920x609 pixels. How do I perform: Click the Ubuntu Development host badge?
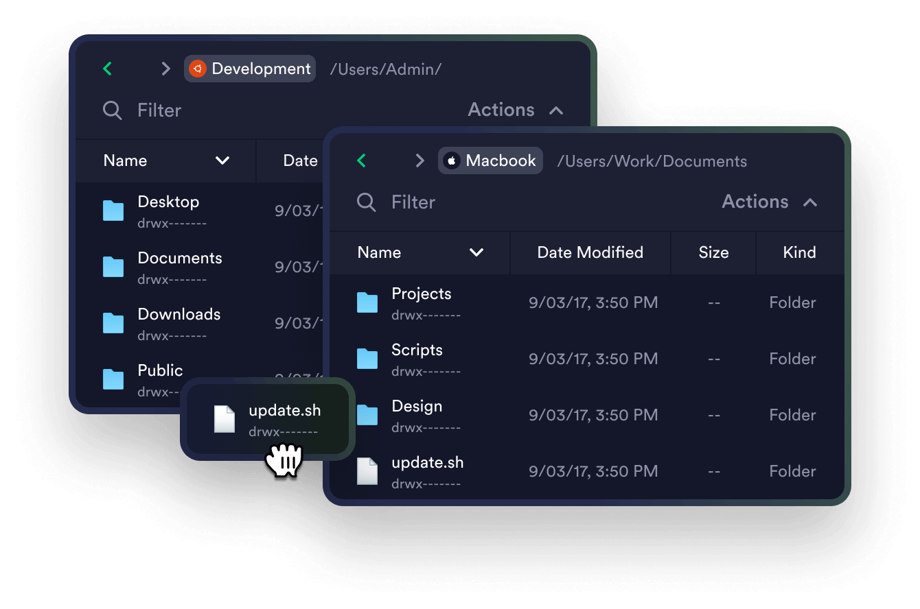250,69
